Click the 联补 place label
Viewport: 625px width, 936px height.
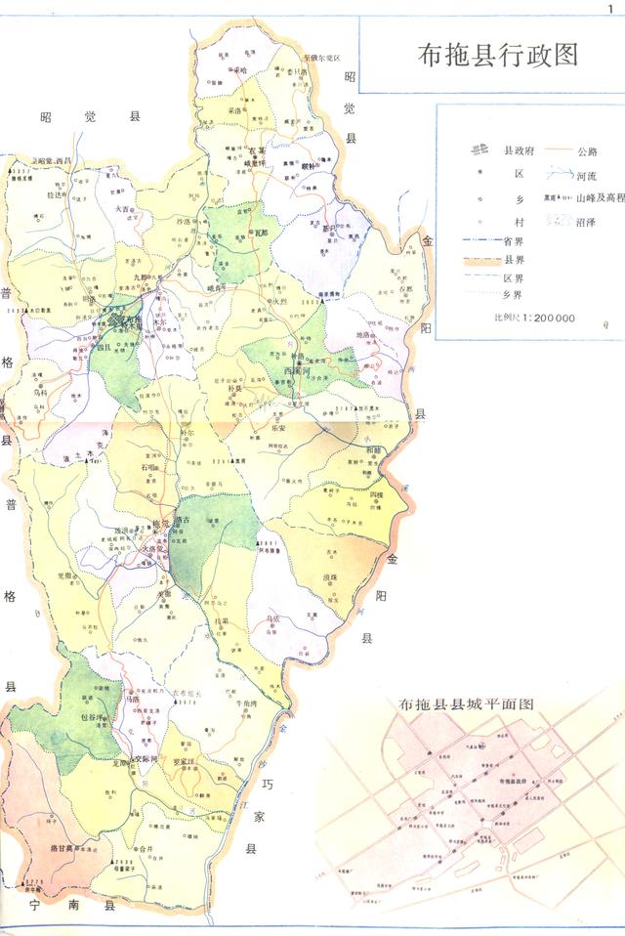[x=308, y=166]
